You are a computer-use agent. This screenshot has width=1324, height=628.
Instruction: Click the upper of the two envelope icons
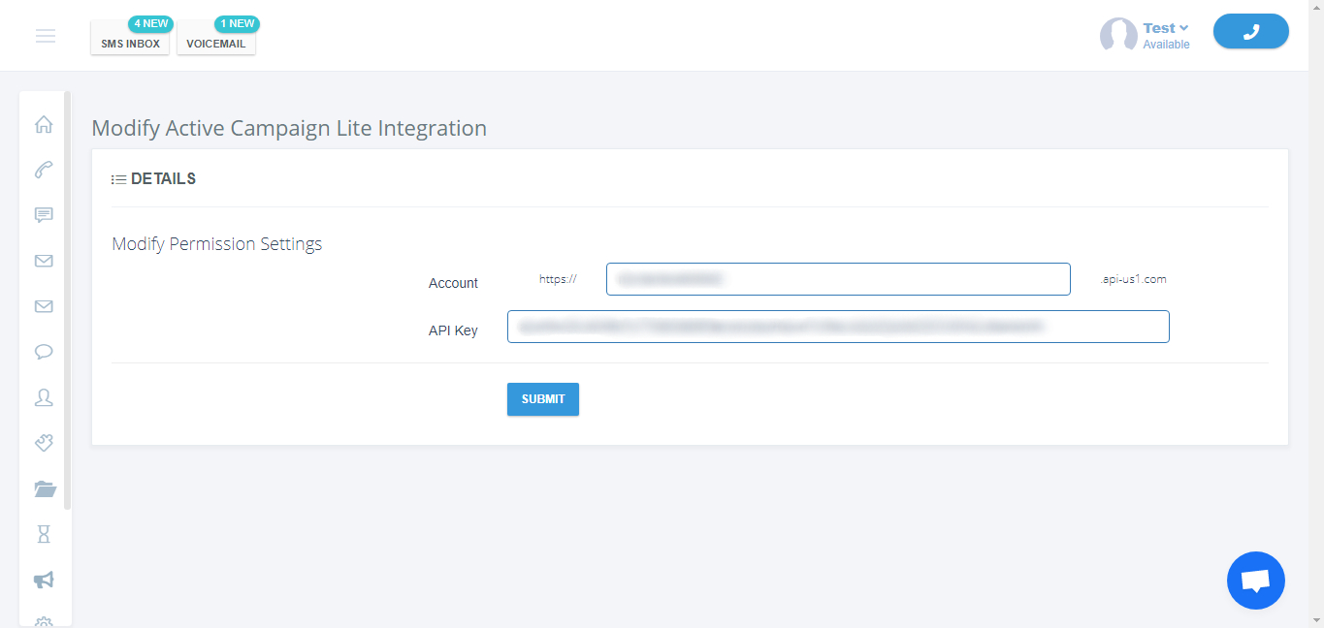coord(44,261)
